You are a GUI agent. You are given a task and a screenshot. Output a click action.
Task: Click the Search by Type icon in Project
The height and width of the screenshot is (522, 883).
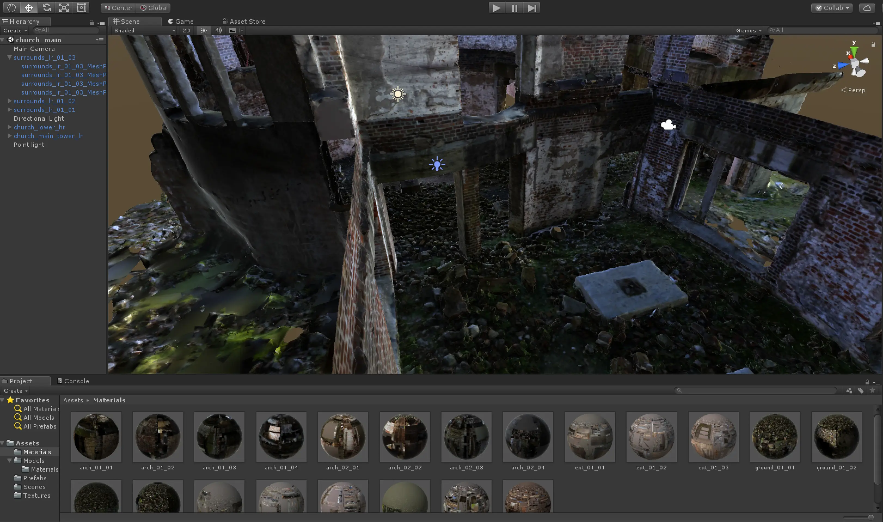(849, 390)
